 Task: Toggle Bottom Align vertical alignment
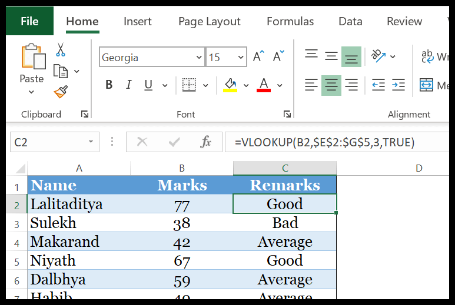point(351,56)
